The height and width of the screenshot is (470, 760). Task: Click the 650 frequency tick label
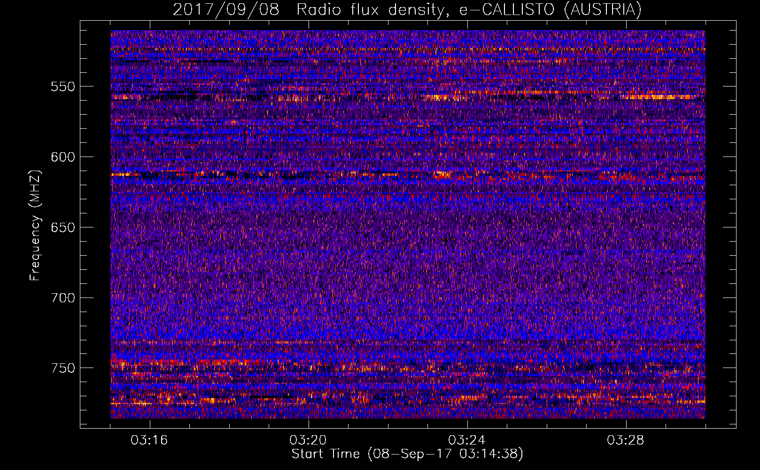(x=63, y=227)
